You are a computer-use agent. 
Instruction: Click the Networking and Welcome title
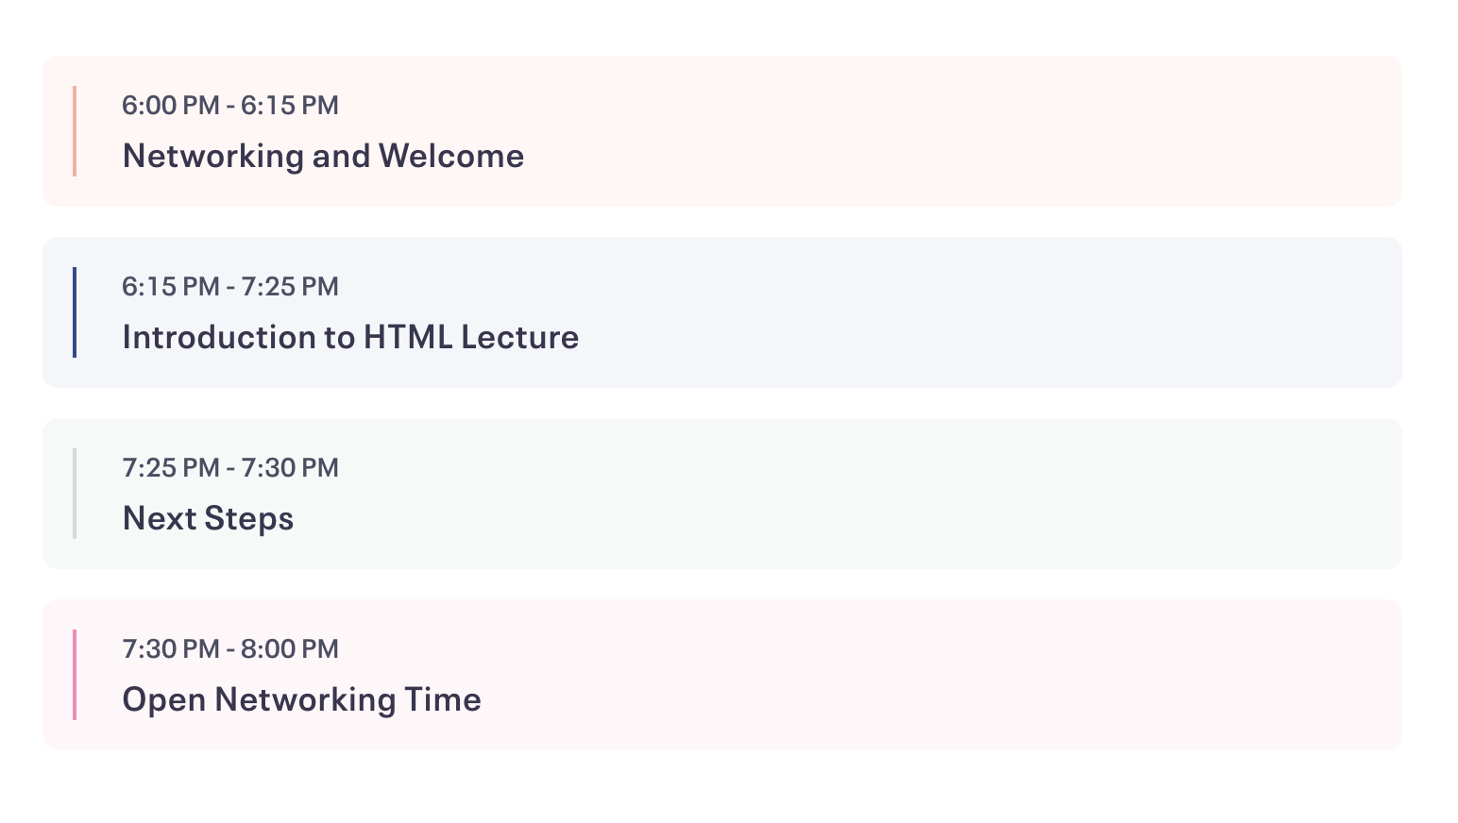323,156
